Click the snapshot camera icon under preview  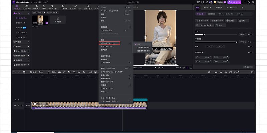pos(184,68)
